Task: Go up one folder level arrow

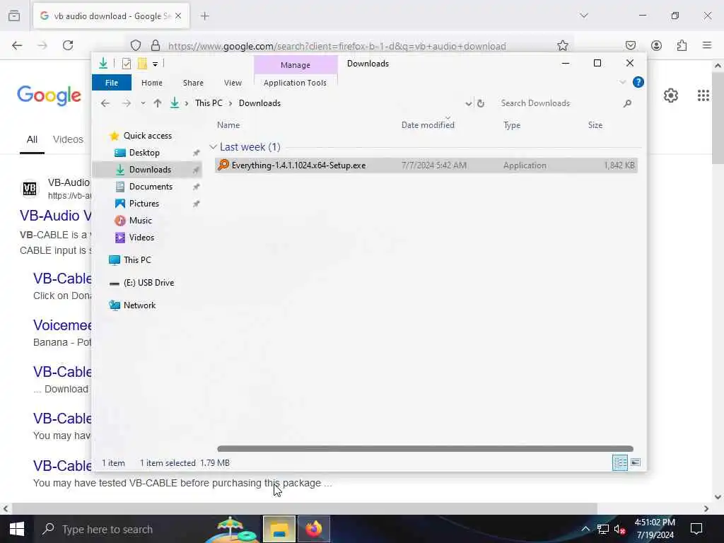Action: (x=158, y=103)
